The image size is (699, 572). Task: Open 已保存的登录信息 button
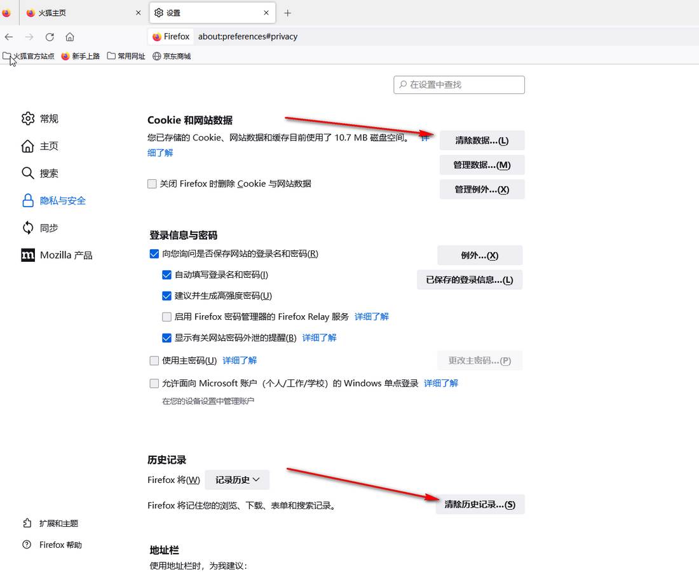[x=470, y=280]
